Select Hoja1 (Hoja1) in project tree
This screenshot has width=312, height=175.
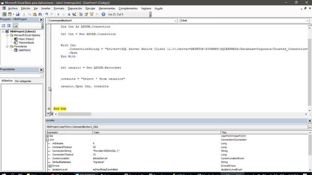(x=26, y=39)
